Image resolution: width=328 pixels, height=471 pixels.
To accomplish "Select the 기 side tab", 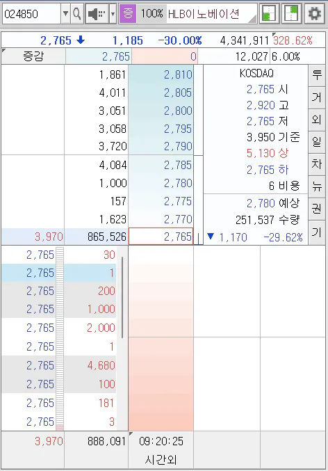I will 317,232.
